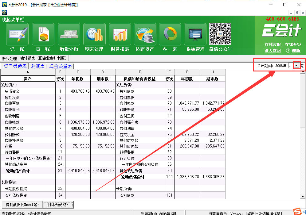306x215 pixels.
Task: Click the 货币资金 row label
Action: point(12,91)
